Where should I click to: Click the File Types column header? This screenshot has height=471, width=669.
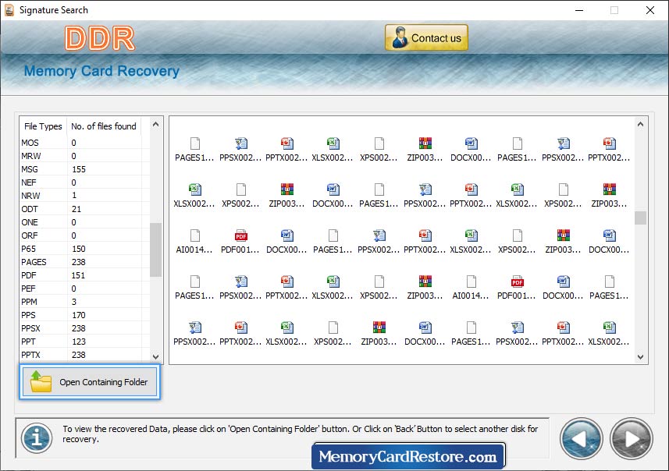click(42, 126)
